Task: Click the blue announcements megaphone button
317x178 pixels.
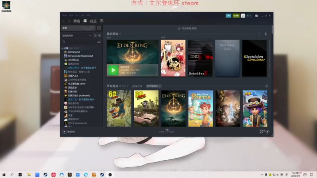Action: coord(229,15)
